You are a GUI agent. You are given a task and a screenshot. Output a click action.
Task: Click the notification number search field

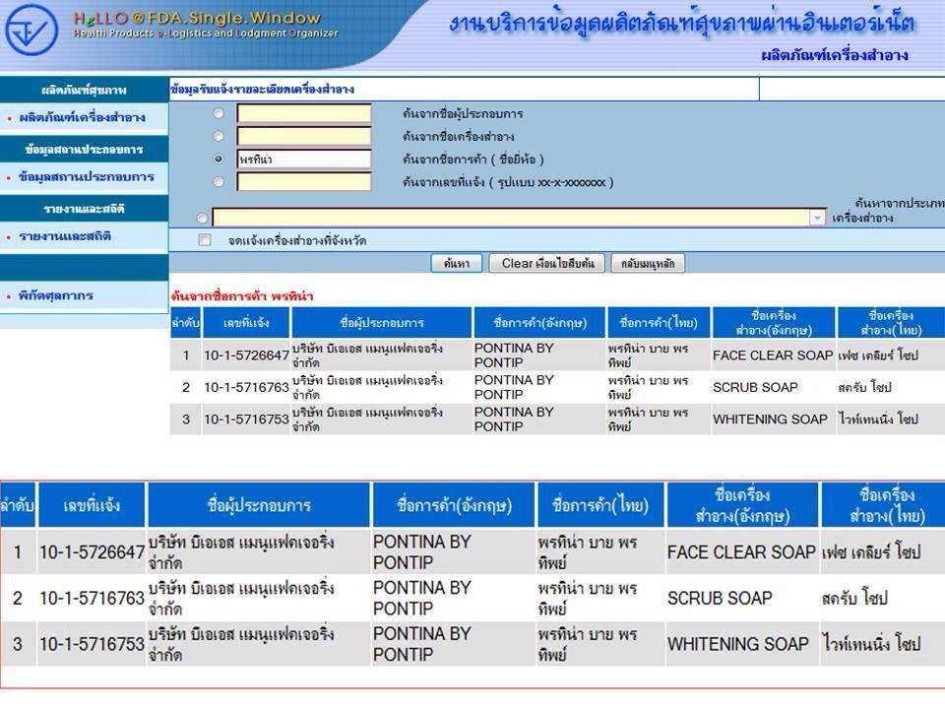tap(304, 181)
